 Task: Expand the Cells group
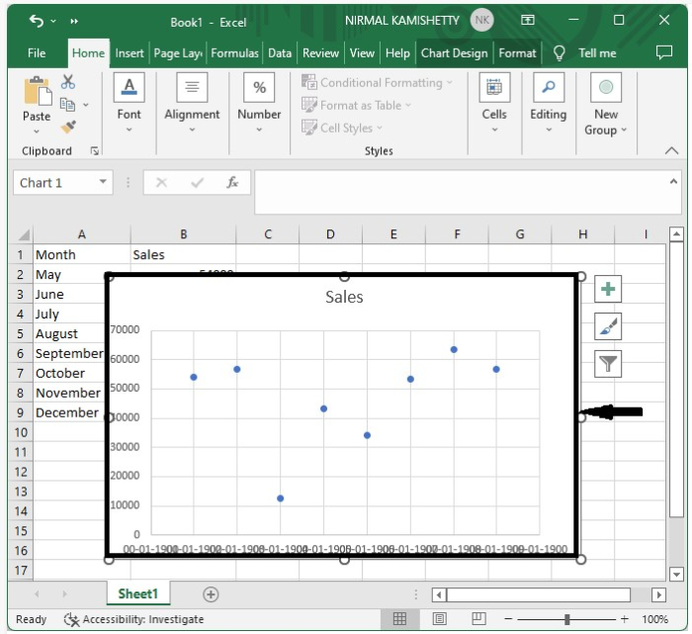pyautogui.click(x=494, y=103)
